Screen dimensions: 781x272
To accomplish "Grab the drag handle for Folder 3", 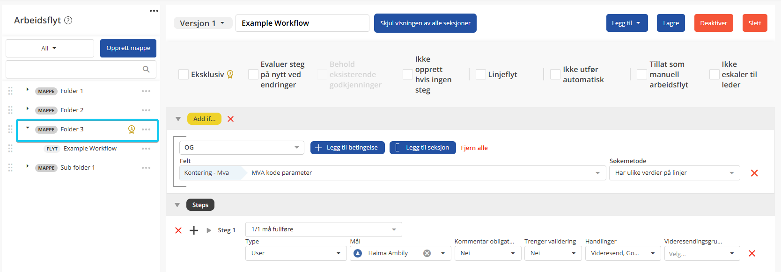I will [10, 129].
